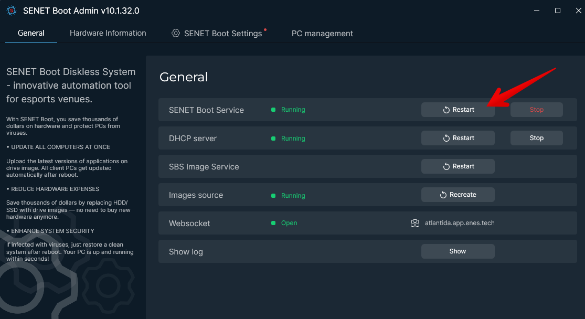
Task: Toggle the Running indicator for DHCP server
Action: (x=273, y=139)
